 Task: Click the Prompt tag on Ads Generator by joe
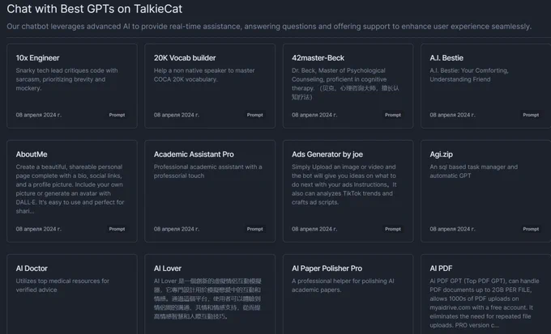[x=393, y=229]
